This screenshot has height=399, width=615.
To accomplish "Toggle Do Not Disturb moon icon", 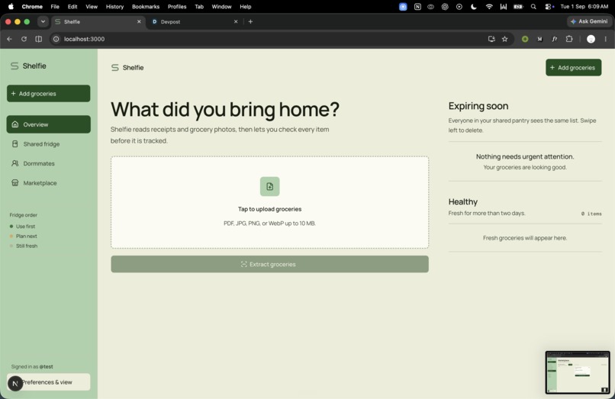I will 474,6.
